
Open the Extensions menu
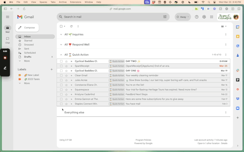tap(76, 2)
